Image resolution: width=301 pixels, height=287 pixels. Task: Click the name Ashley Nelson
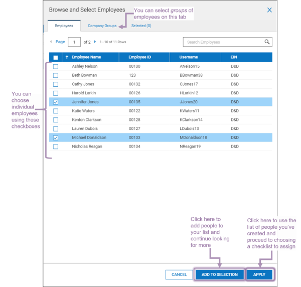(x=85, y=66)
